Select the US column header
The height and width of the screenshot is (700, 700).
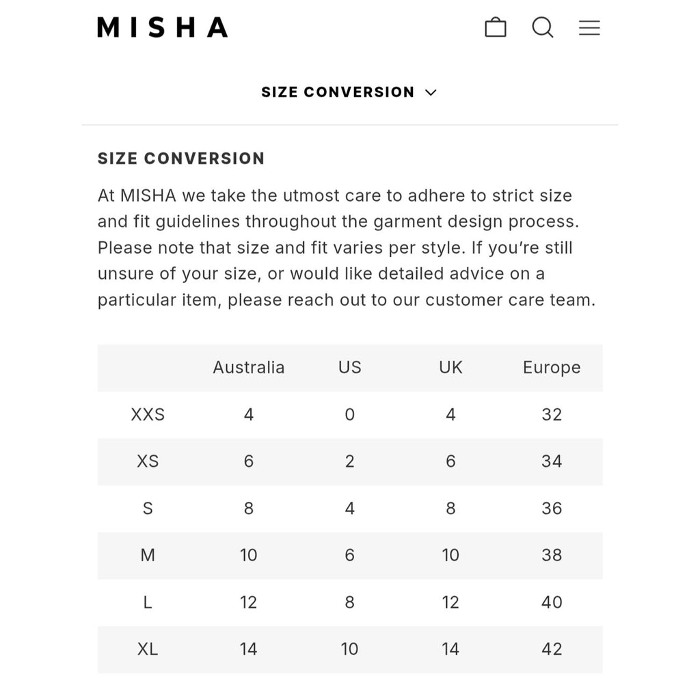tap(349, 367)
